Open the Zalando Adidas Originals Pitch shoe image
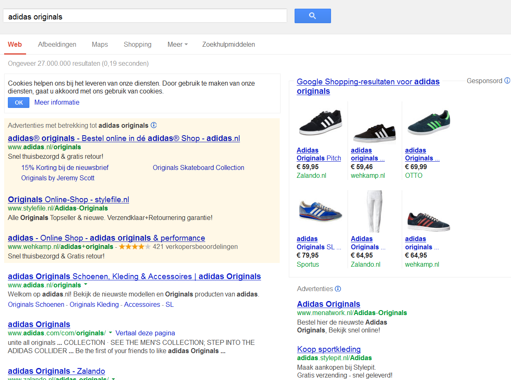511x380 pixels. [320, 123]
